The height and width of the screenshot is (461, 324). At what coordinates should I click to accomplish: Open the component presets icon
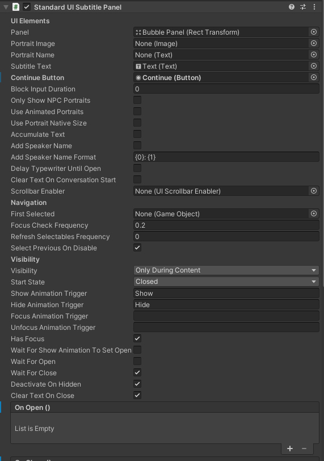[x=303, y=7]
